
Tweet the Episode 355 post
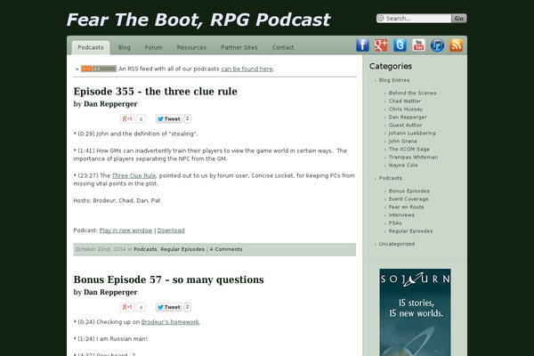169,119
